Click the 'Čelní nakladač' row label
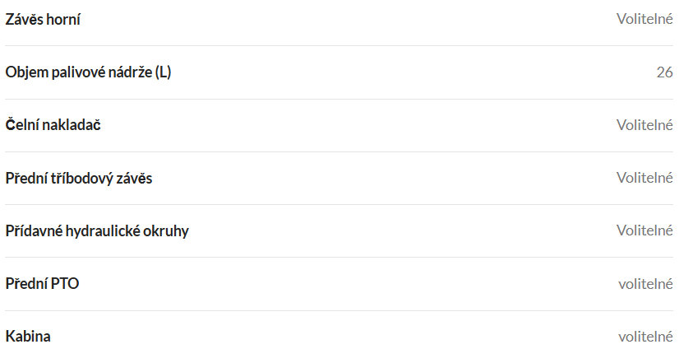The image size is (679, 349). click(53, 125)
